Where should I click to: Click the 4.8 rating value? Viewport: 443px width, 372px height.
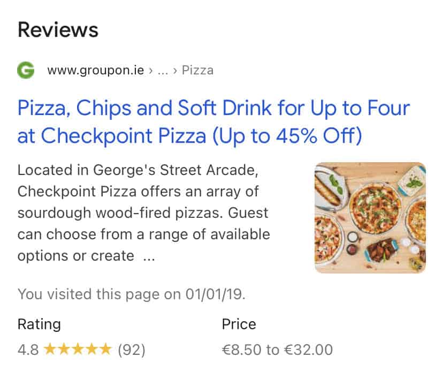coord(28,350)
